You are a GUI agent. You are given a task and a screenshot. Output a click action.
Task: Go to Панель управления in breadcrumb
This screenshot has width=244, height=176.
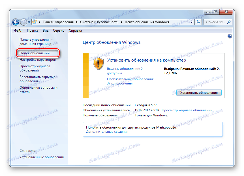(58, 22)
